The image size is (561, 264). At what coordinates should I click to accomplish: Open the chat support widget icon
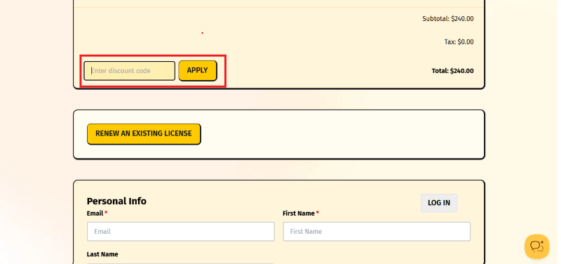[536, 246]
